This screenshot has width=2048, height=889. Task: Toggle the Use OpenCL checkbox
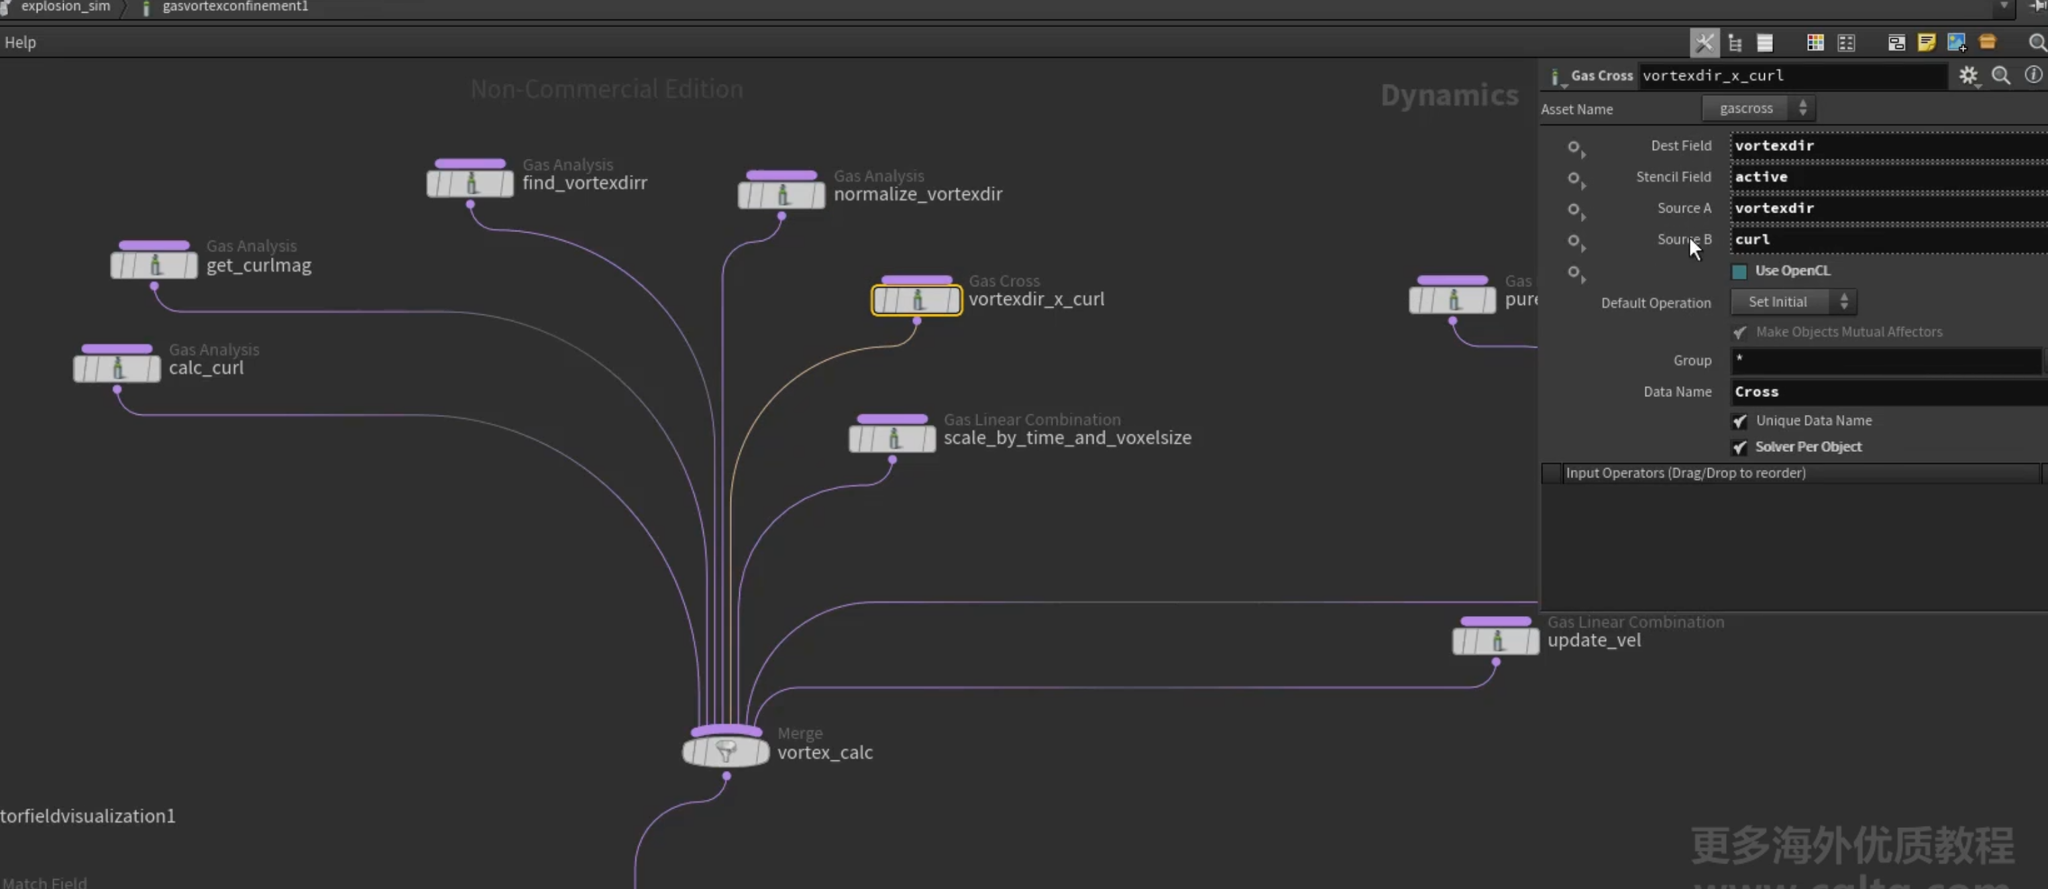1739,272
